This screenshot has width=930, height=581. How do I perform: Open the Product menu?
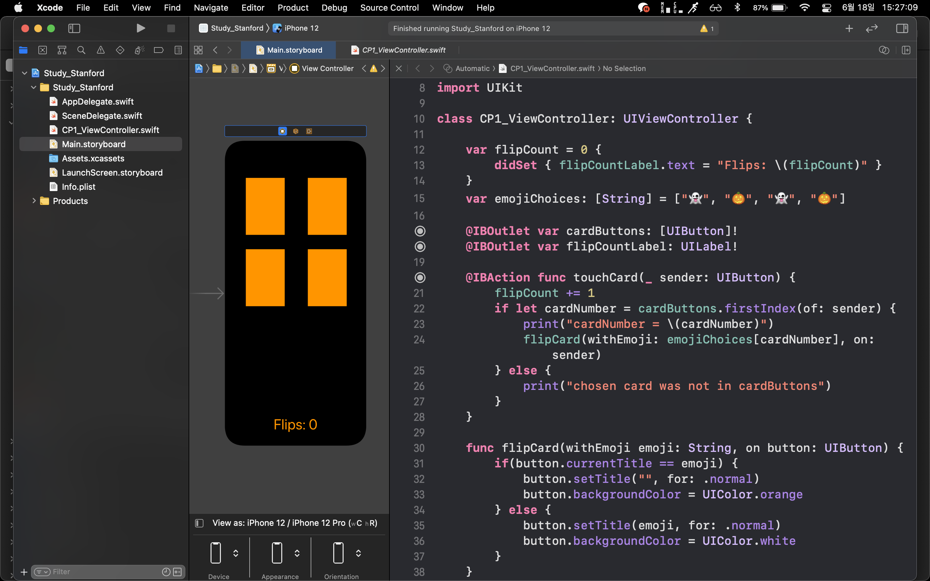point(293,8)
